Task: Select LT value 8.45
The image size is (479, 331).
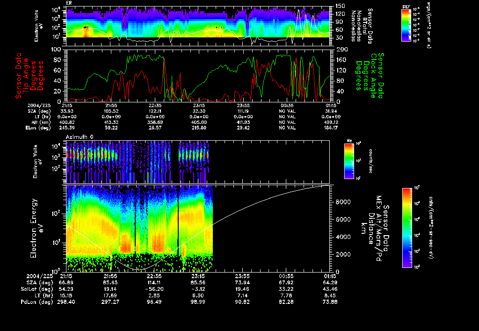Action: (331, 295)
